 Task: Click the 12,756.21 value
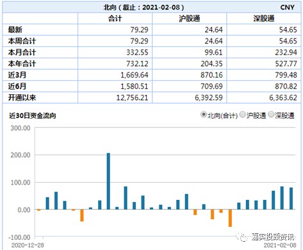[132, 97]
